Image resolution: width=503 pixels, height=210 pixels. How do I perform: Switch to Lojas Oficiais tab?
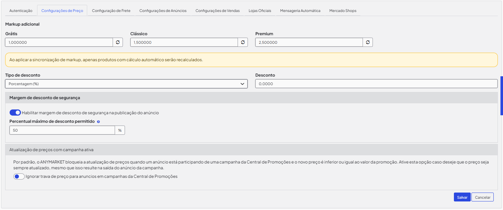click(260, 11)
